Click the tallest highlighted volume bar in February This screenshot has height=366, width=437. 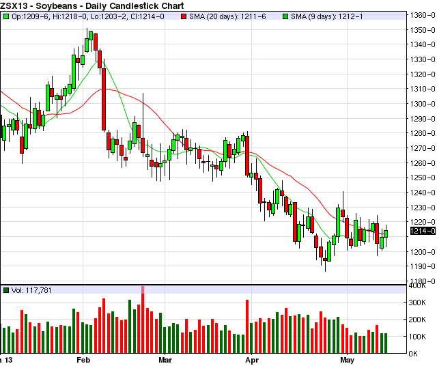143,320
